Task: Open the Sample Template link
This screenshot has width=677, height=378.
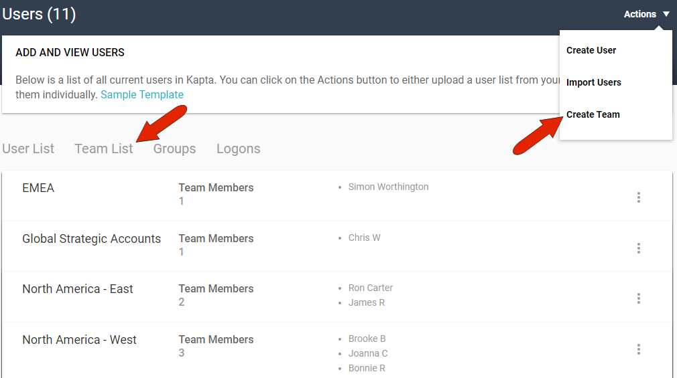Action: click(142, 95)
